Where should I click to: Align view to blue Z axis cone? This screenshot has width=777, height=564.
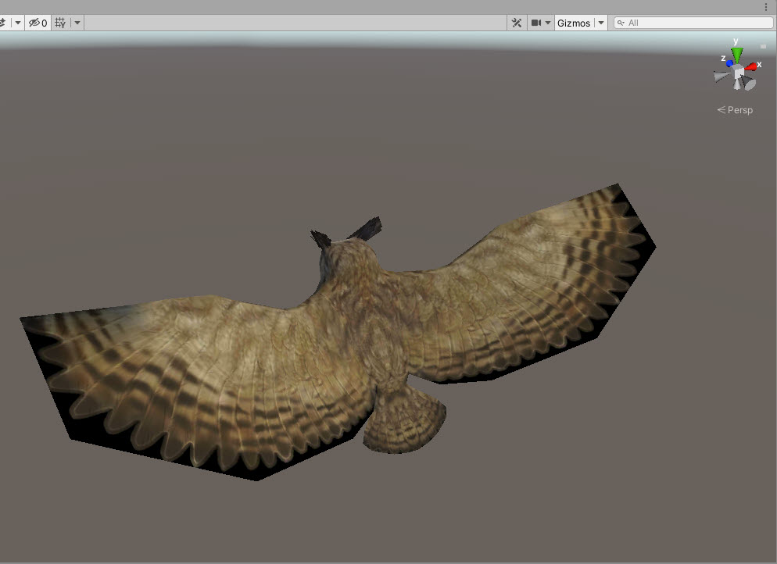tap(729, 63)
